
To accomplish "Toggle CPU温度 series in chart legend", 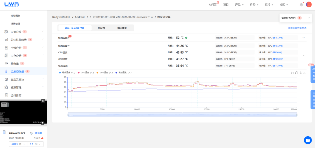I will (86, 73).
